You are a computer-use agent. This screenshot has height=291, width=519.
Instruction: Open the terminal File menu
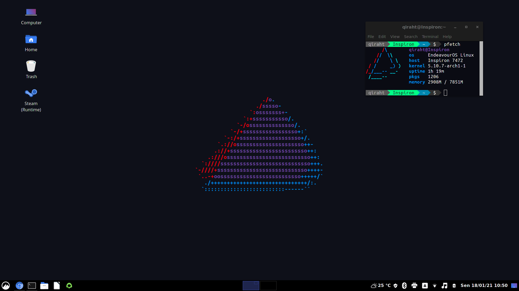pos(371,37)
